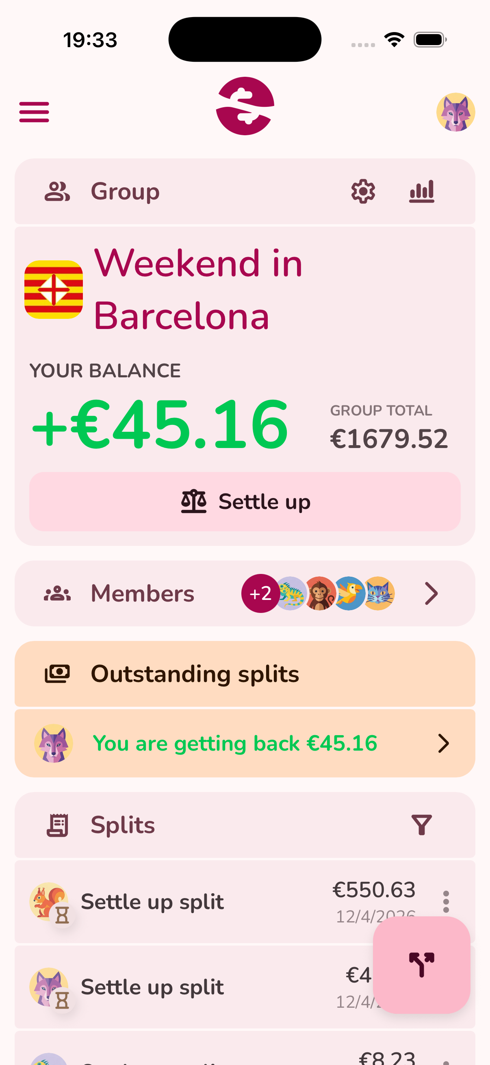This screenshot has height=1065, width=490.
Task: Open options menu for €550.63 split
Action: click(x=446, y=902)
